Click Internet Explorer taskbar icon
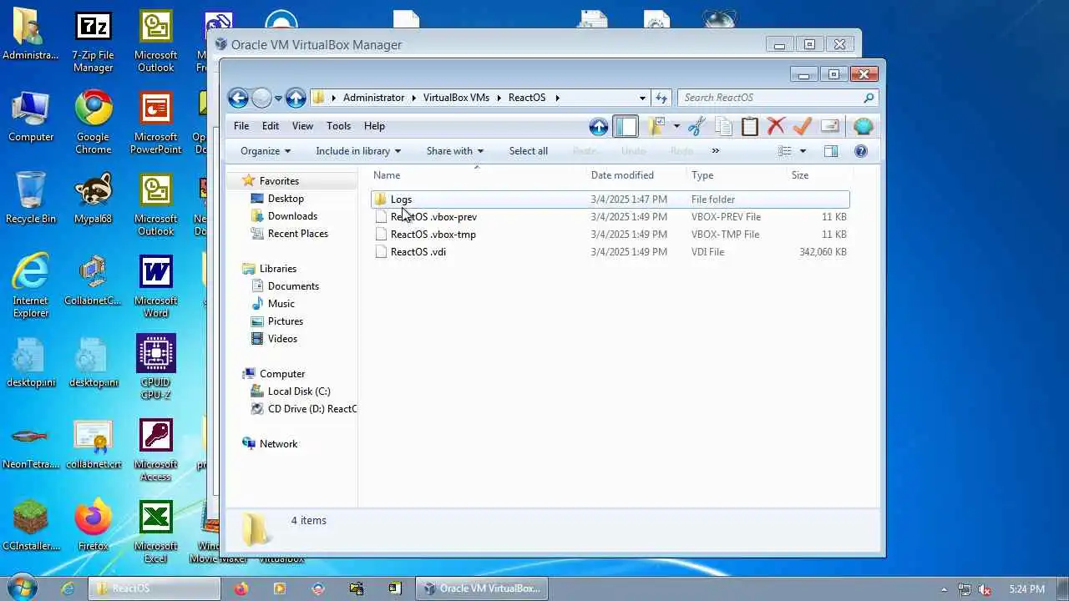Viewport: 1069px width, 601px height. click(x=68, y=588)
